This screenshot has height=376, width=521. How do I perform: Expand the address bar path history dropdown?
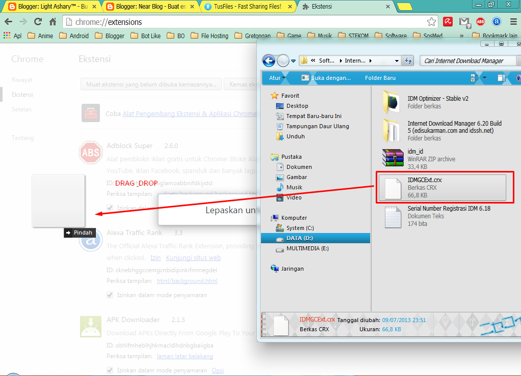coord(397,61)
